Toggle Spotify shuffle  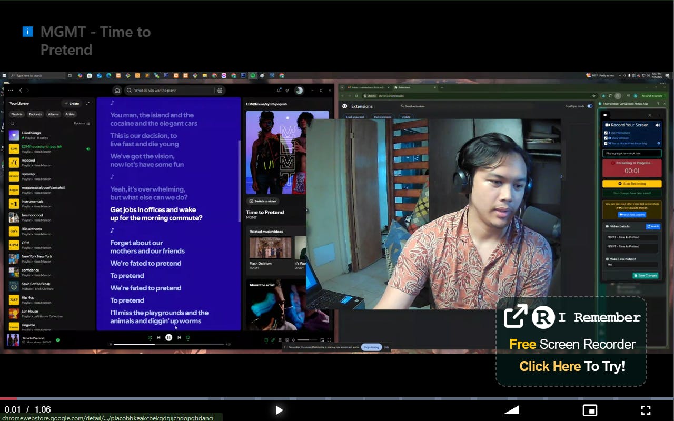coord(150,338)
